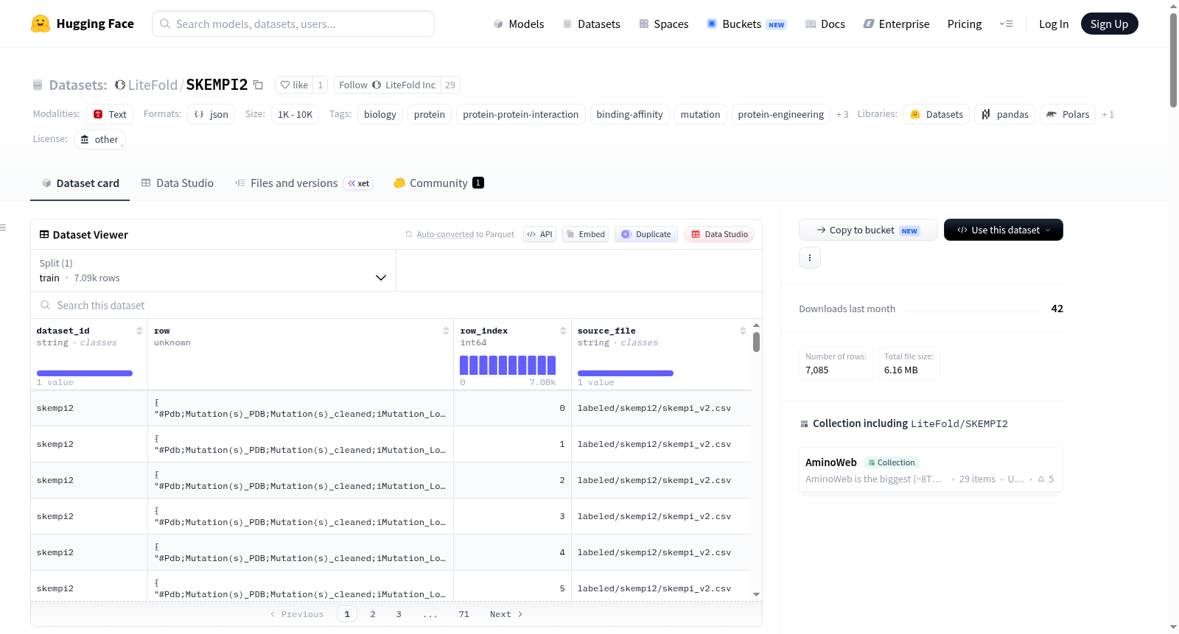Screen dimensions: 1179x634
Task: Click Copy to bucket button
Action: [868, 230]
